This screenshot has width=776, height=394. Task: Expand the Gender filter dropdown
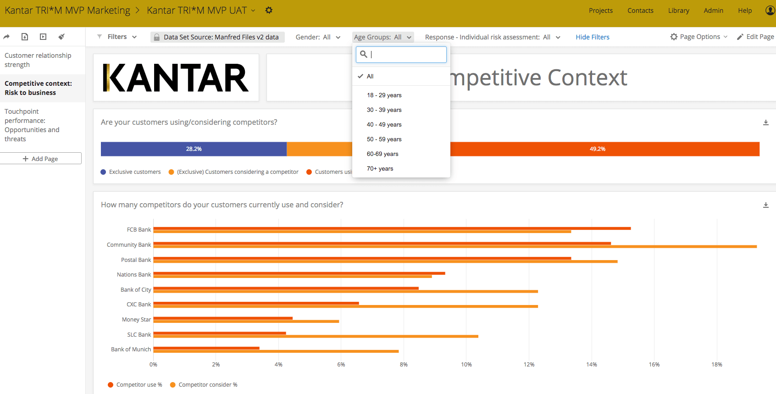318,37
